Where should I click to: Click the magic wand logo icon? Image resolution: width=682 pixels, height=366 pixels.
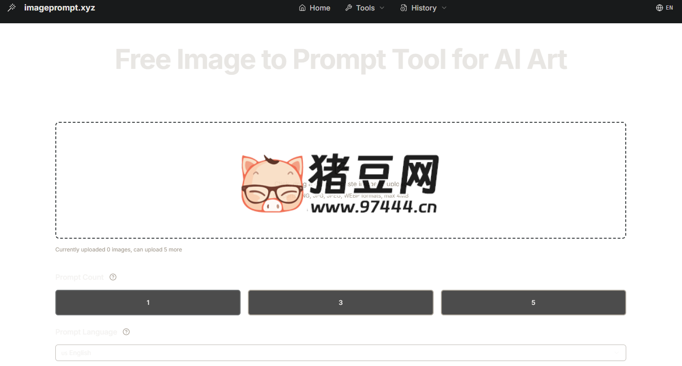pyautogui.click(x=12, y=8)
